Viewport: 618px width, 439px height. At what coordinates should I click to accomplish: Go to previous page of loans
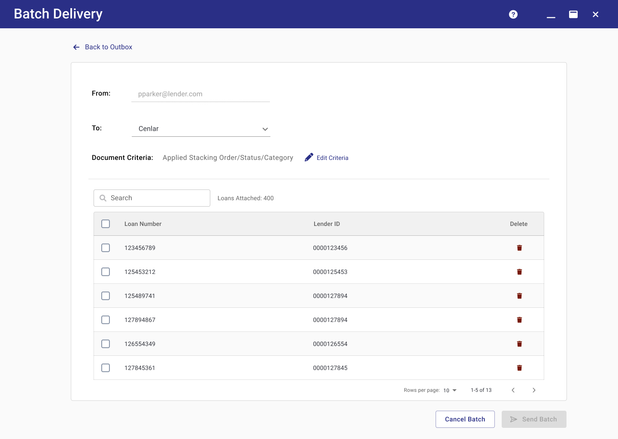click(x=513, y=390)
